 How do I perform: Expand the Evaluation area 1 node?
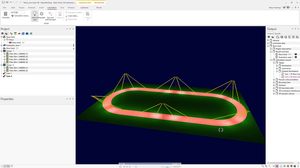[x=1, y=45]
